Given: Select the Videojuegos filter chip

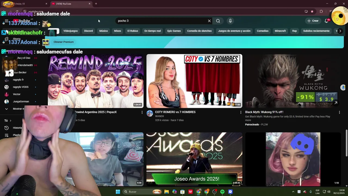Looking at the screenshot, I should click(x=71, y=31).
